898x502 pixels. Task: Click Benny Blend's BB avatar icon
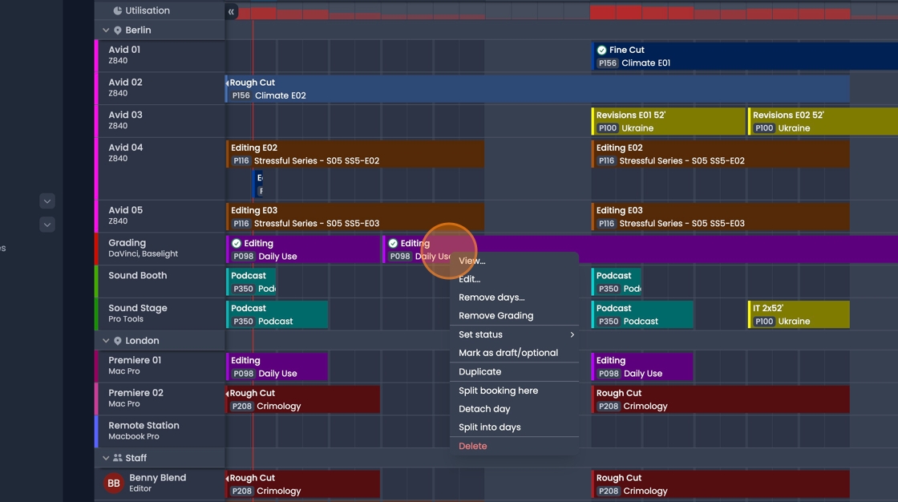pos(113,484)
